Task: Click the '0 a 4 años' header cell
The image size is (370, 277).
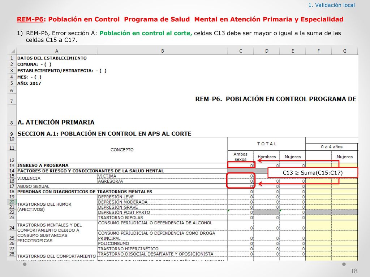Action: click(332, 147)
